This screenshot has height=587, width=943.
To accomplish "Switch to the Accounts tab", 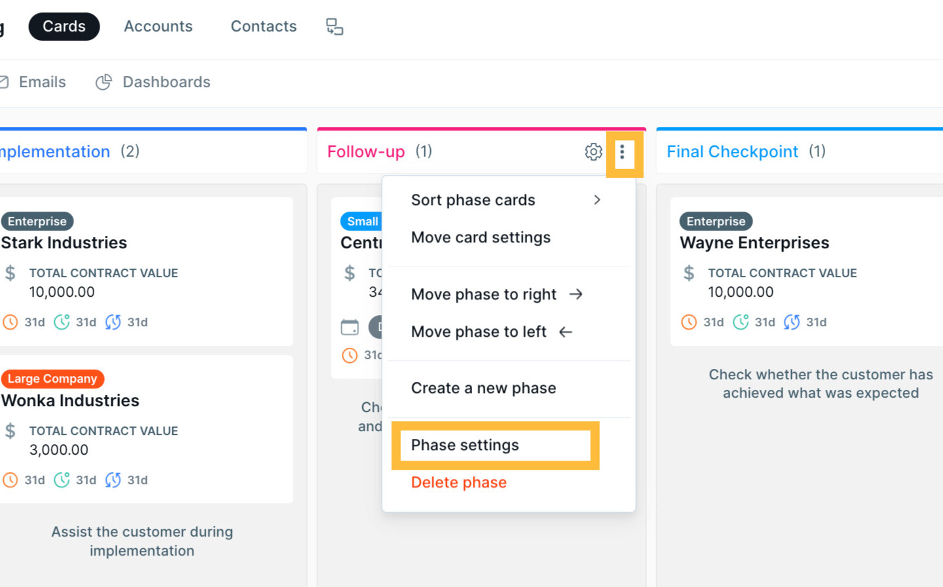I will (158, 26).
